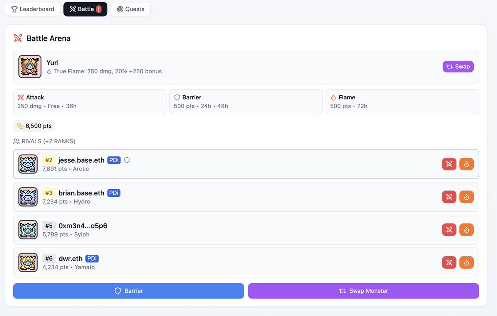Viewport: 497px width, 316px height.
Task: Select the Attack action card
Action: tap(89, 101)
